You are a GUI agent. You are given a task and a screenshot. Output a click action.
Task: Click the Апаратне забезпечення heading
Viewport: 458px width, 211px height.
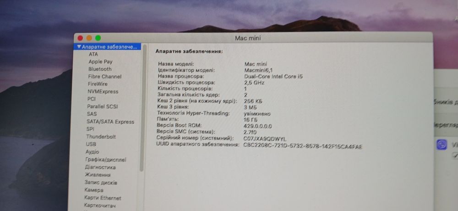coord(189,51)
